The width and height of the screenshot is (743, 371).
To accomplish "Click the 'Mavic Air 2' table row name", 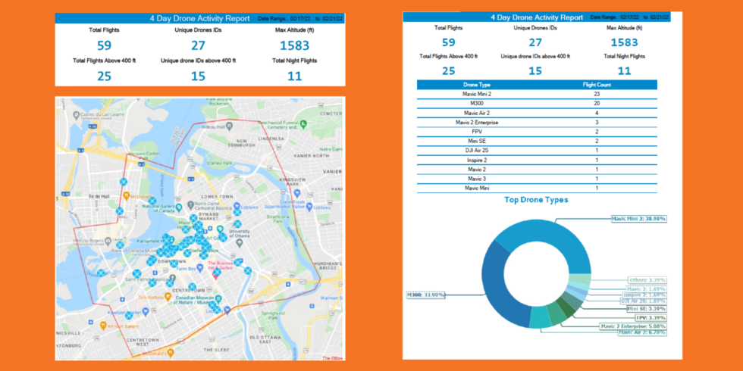I will [477, 113].
